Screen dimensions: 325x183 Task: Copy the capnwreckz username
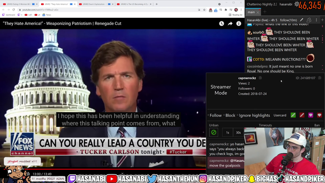tap(261, 78)
